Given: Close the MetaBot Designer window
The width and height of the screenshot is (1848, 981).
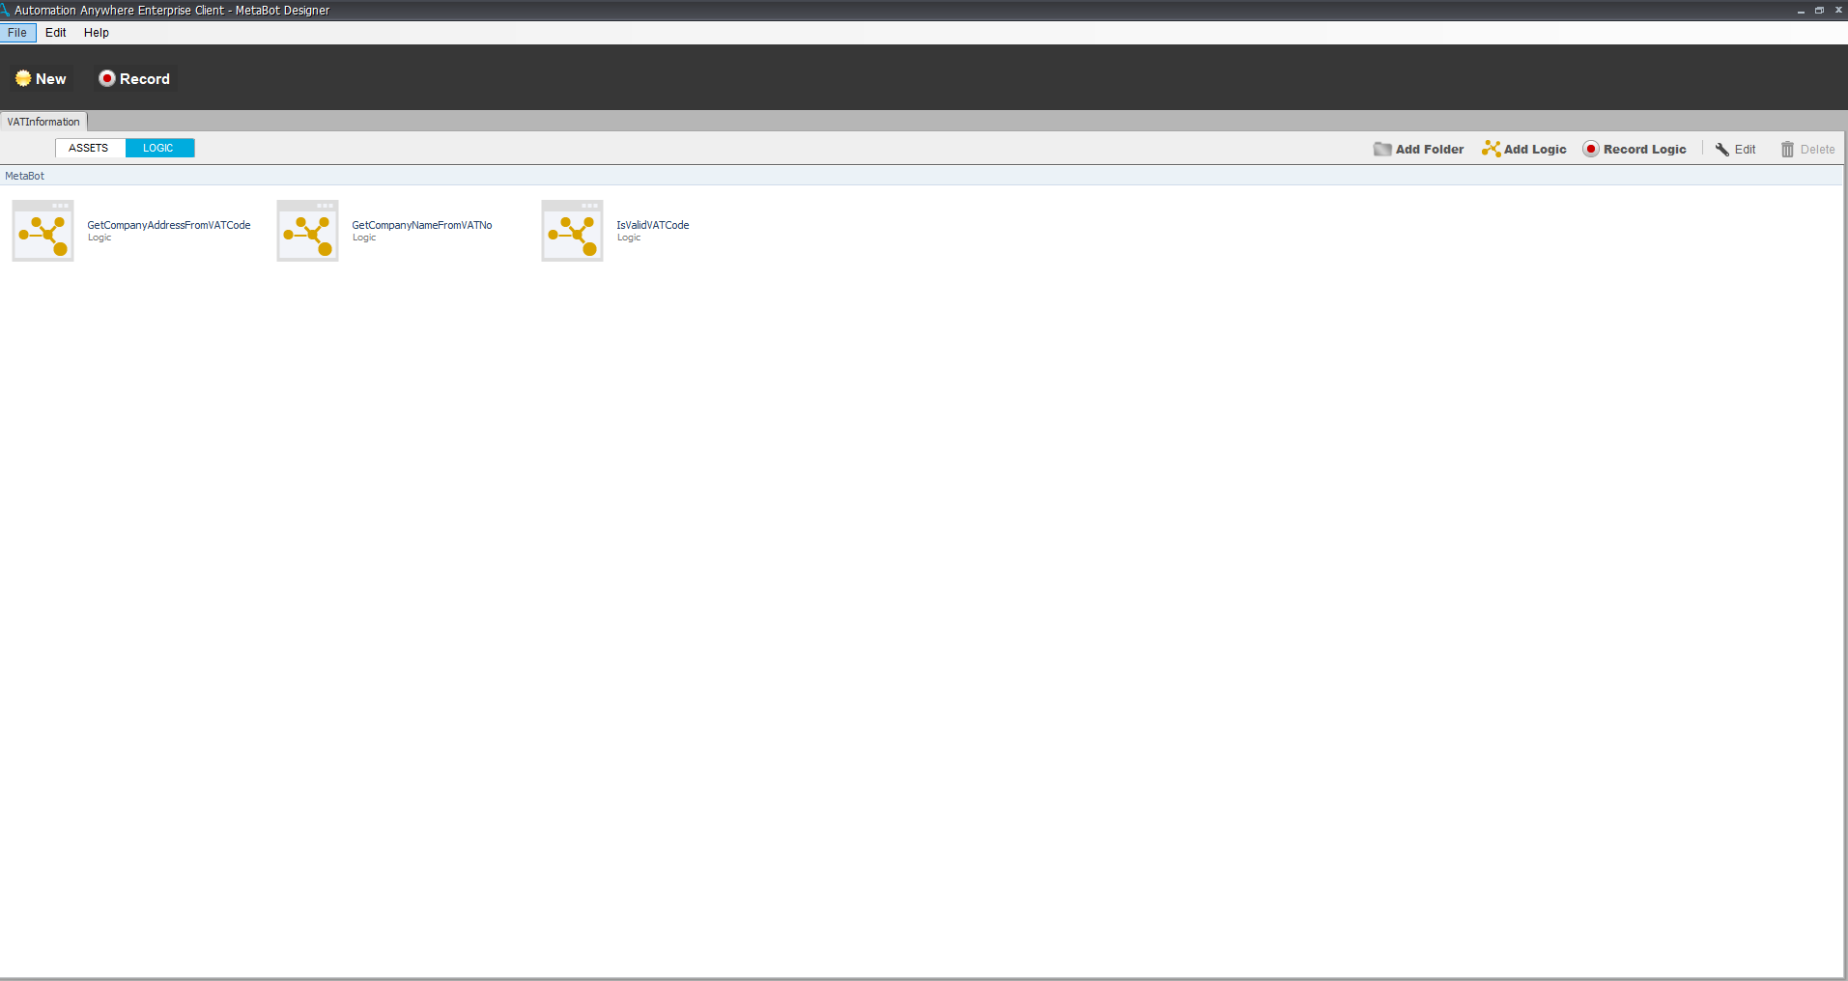Looking at the screenshot, I should coord(1838,10).
